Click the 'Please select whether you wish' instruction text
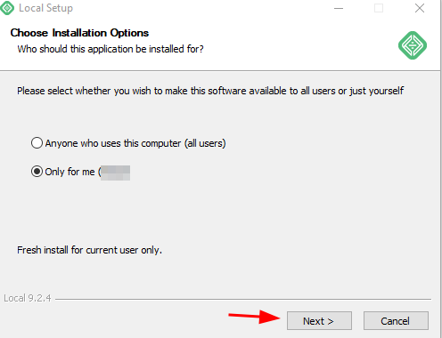The height and width of the screenshot is (338, 442). 210,91
